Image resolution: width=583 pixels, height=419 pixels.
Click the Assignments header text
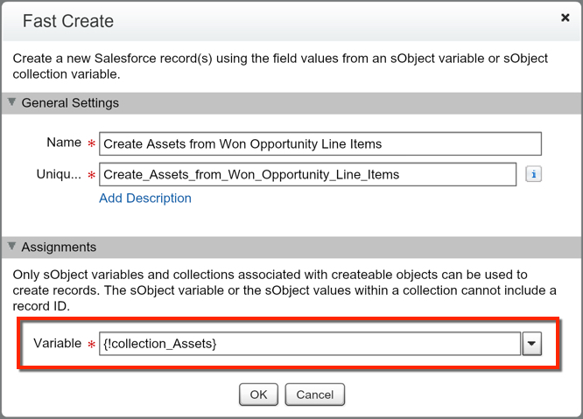pos(59,247)
